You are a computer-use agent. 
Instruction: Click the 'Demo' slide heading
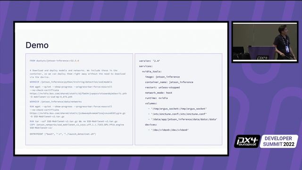(x=37, y=45)
